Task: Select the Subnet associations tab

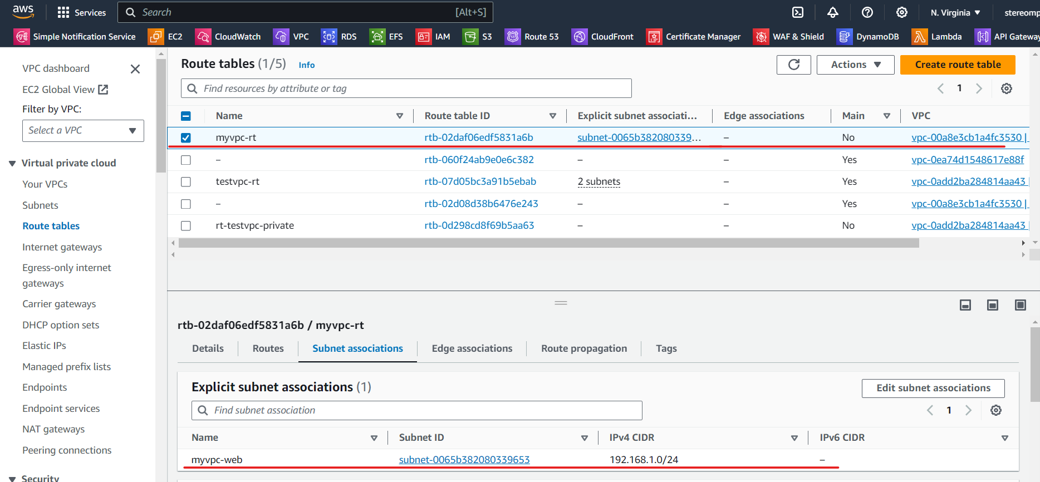Action: pos(357,348)
